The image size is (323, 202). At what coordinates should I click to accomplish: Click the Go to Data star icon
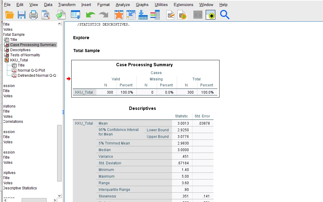(119, 15)
